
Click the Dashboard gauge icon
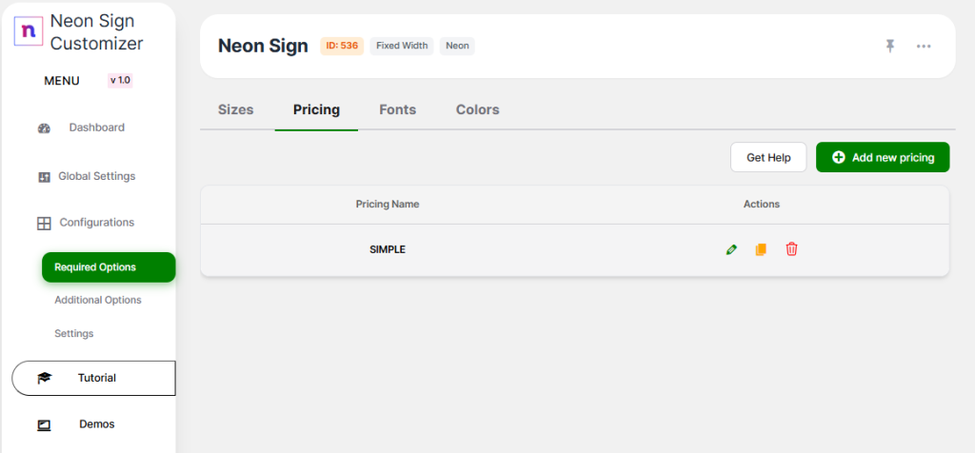(x=44, y=128)
